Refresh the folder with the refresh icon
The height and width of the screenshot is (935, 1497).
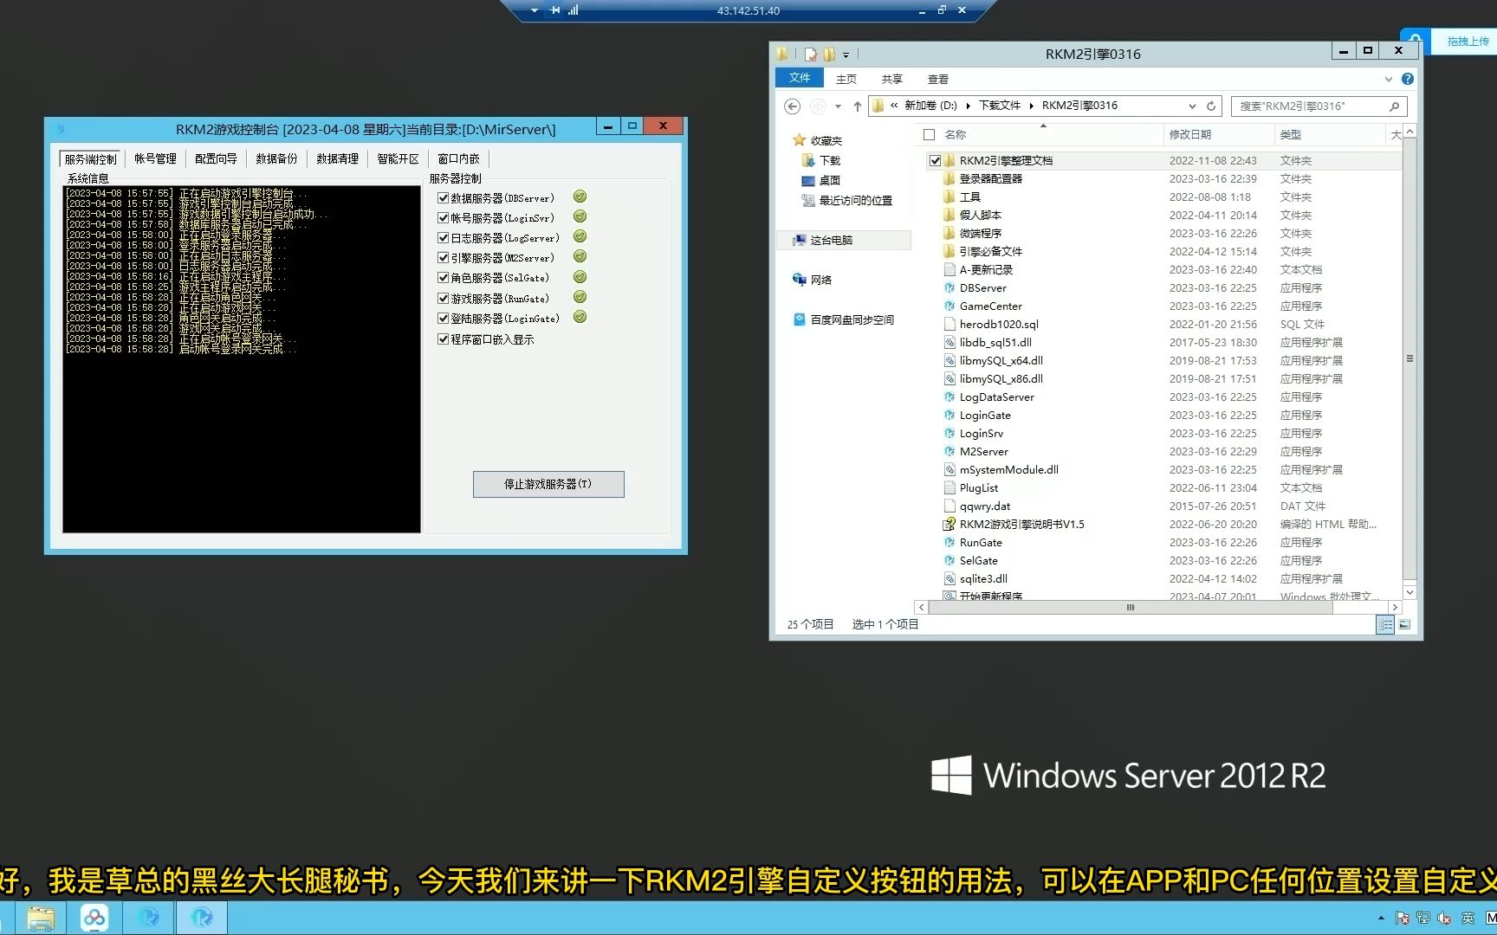(1210, 106)
